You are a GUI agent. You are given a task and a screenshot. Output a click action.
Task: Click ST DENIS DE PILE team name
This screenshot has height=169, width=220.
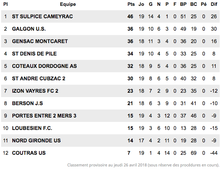click(34, 54)
